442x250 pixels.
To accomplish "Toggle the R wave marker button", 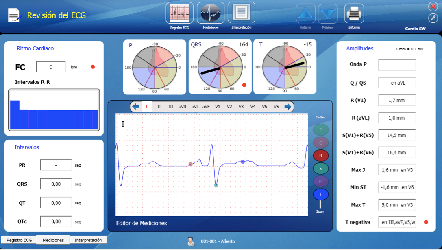I will pyautogui.click(x=320, y=156).
